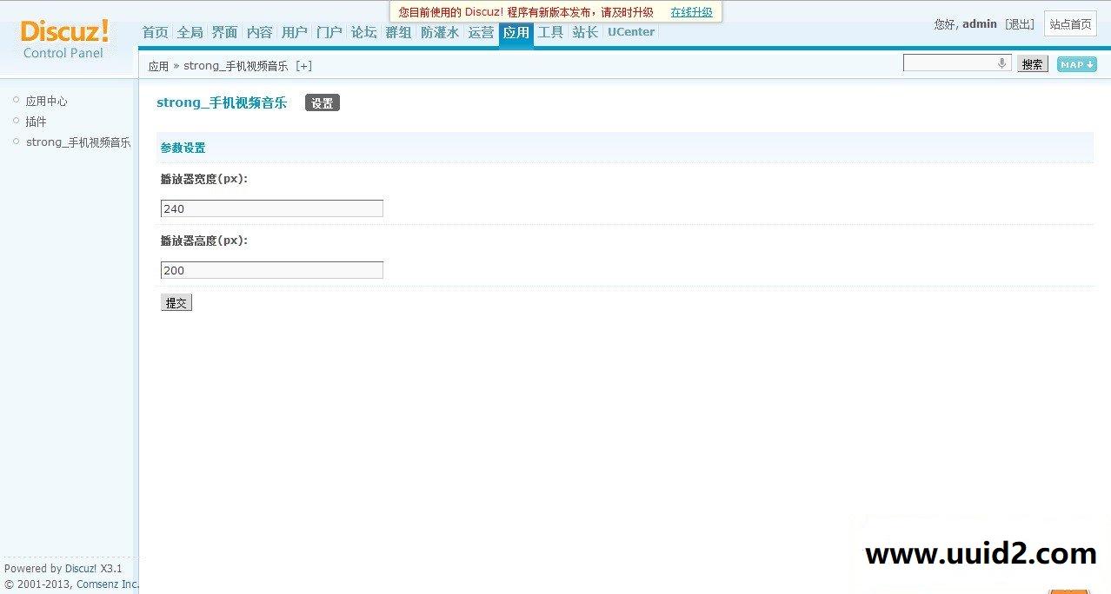Select the 论坛 menu tab
Image resolution: width=1111 pixels, height=594 pixels.
click(x=363, y=32)
